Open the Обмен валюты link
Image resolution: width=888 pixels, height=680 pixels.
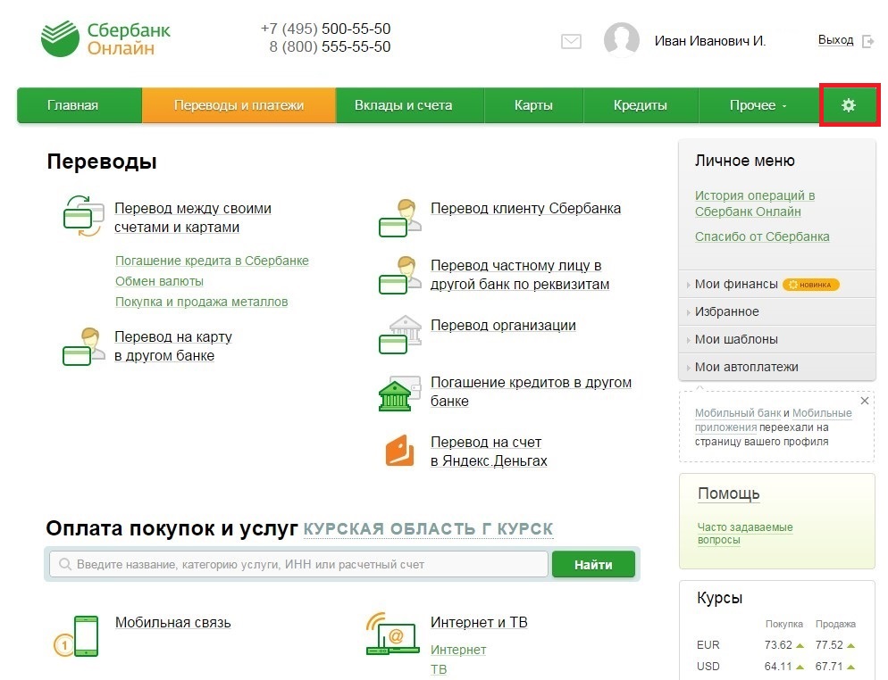pyautogui.click(x=159, y=281)
